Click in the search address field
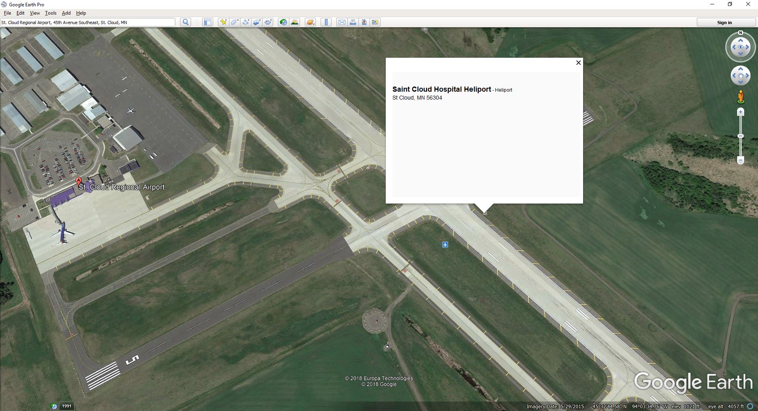 [87, 23]
